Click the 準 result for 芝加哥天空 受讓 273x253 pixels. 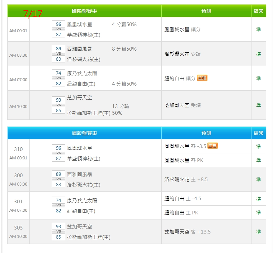258,105
